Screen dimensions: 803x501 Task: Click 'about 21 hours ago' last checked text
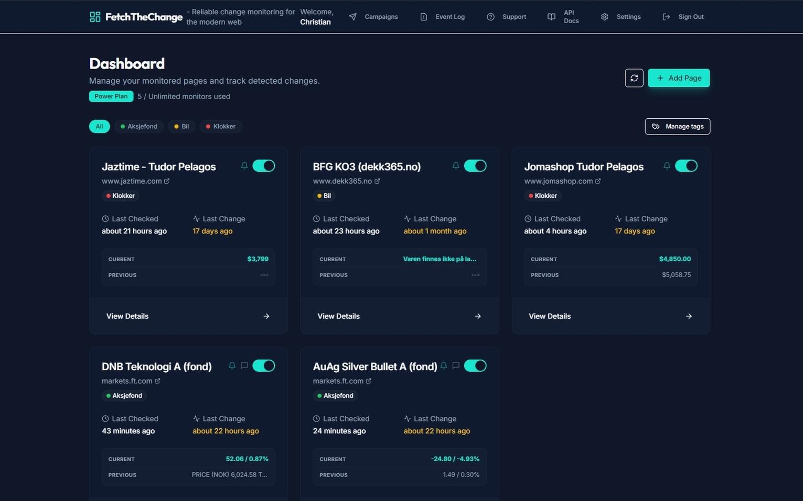click(x=134, y=231)
